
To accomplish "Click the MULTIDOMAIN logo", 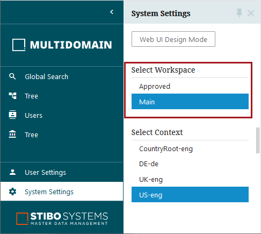I will [x=62, y=45].
